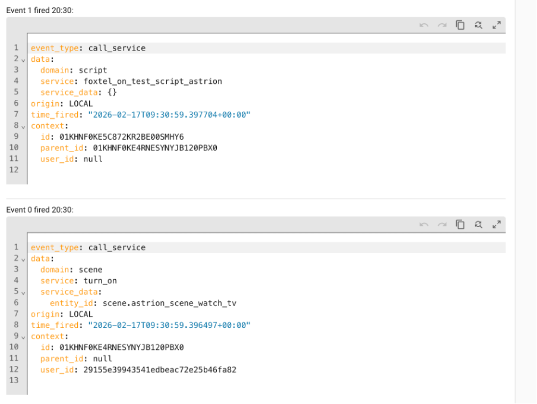
Task: Click the time_fired timestamp in Event 1
Action: 169,115
